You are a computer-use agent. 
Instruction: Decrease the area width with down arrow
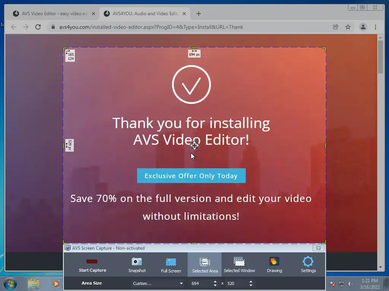215,285
